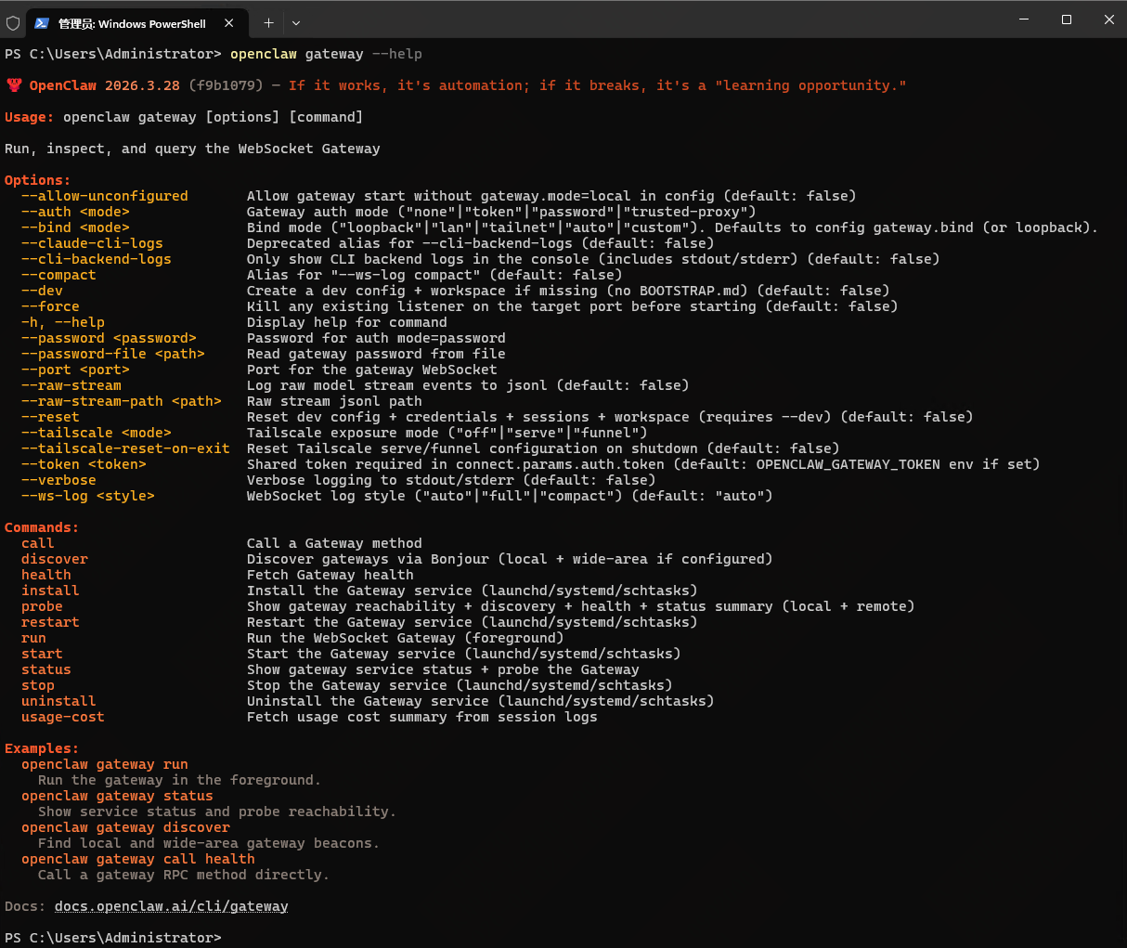The width and height of the screenshot is (1127, 948).
Task: Click the shield icon in title bar
Action: tap(13, 22)
